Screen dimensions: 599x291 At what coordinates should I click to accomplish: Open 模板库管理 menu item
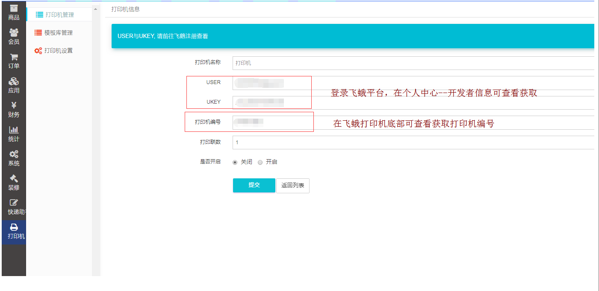58,33
